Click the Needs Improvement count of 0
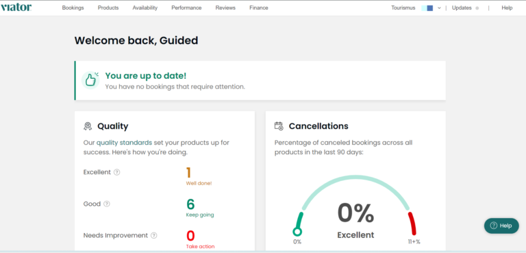Image resolution: width=526 pixels, height=253 pixels. (190, 236)
